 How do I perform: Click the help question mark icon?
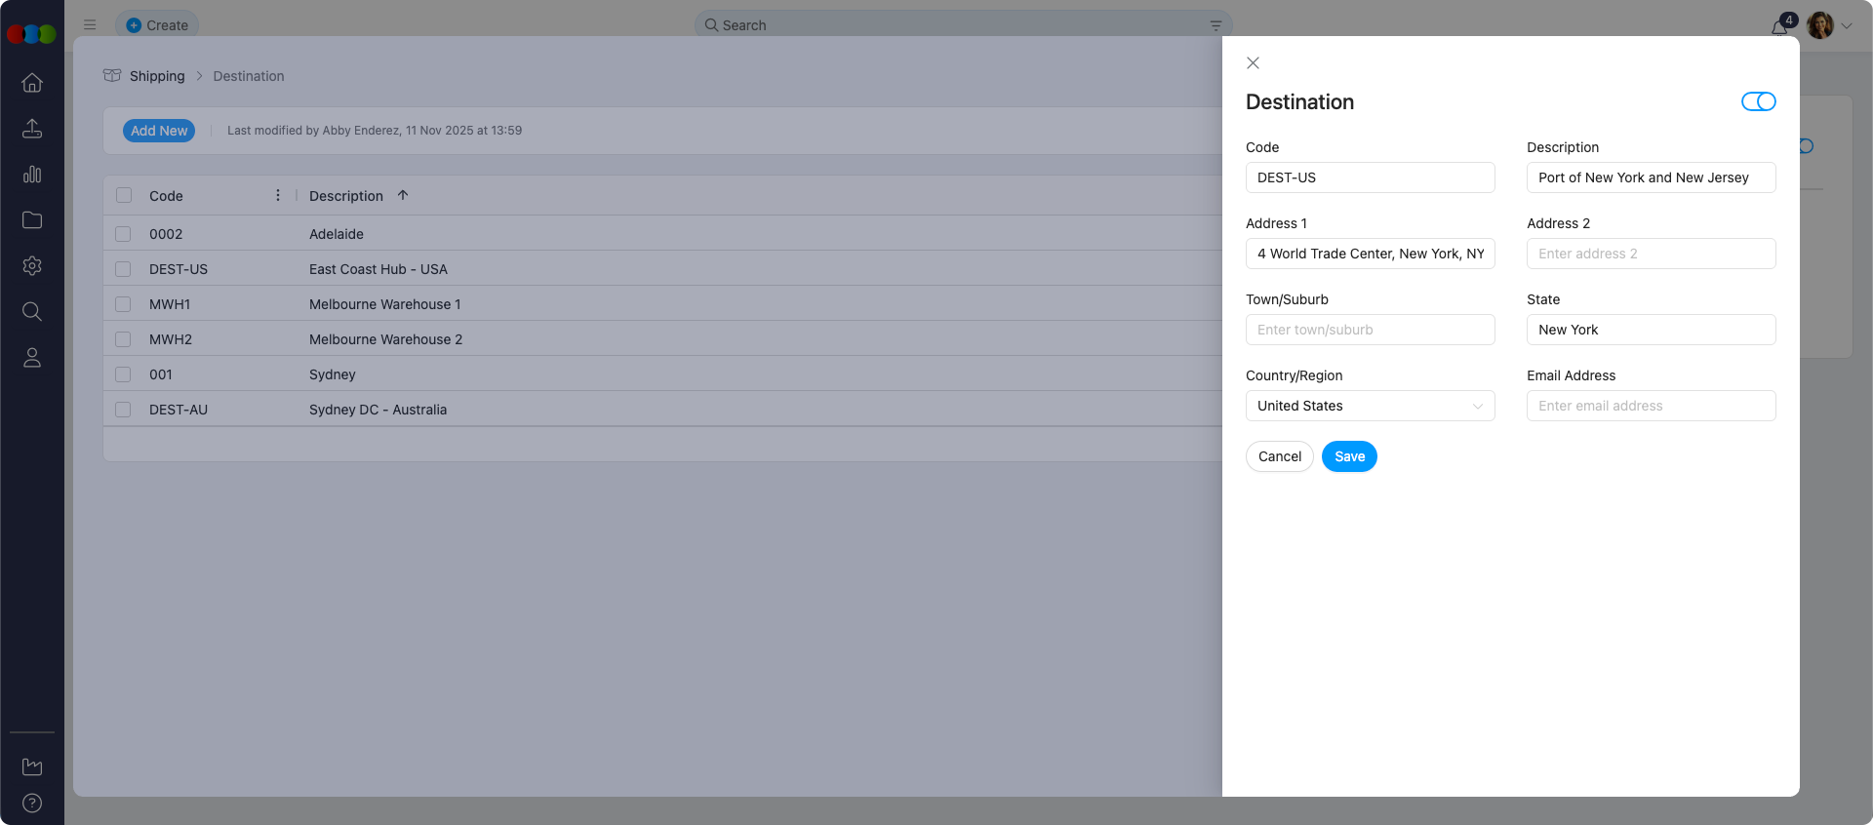[32, 804]
